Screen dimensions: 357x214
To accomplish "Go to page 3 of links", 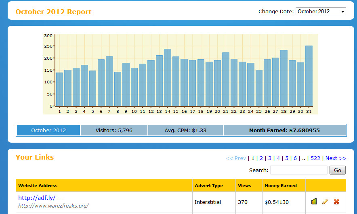I will click(x=270, y=158).
